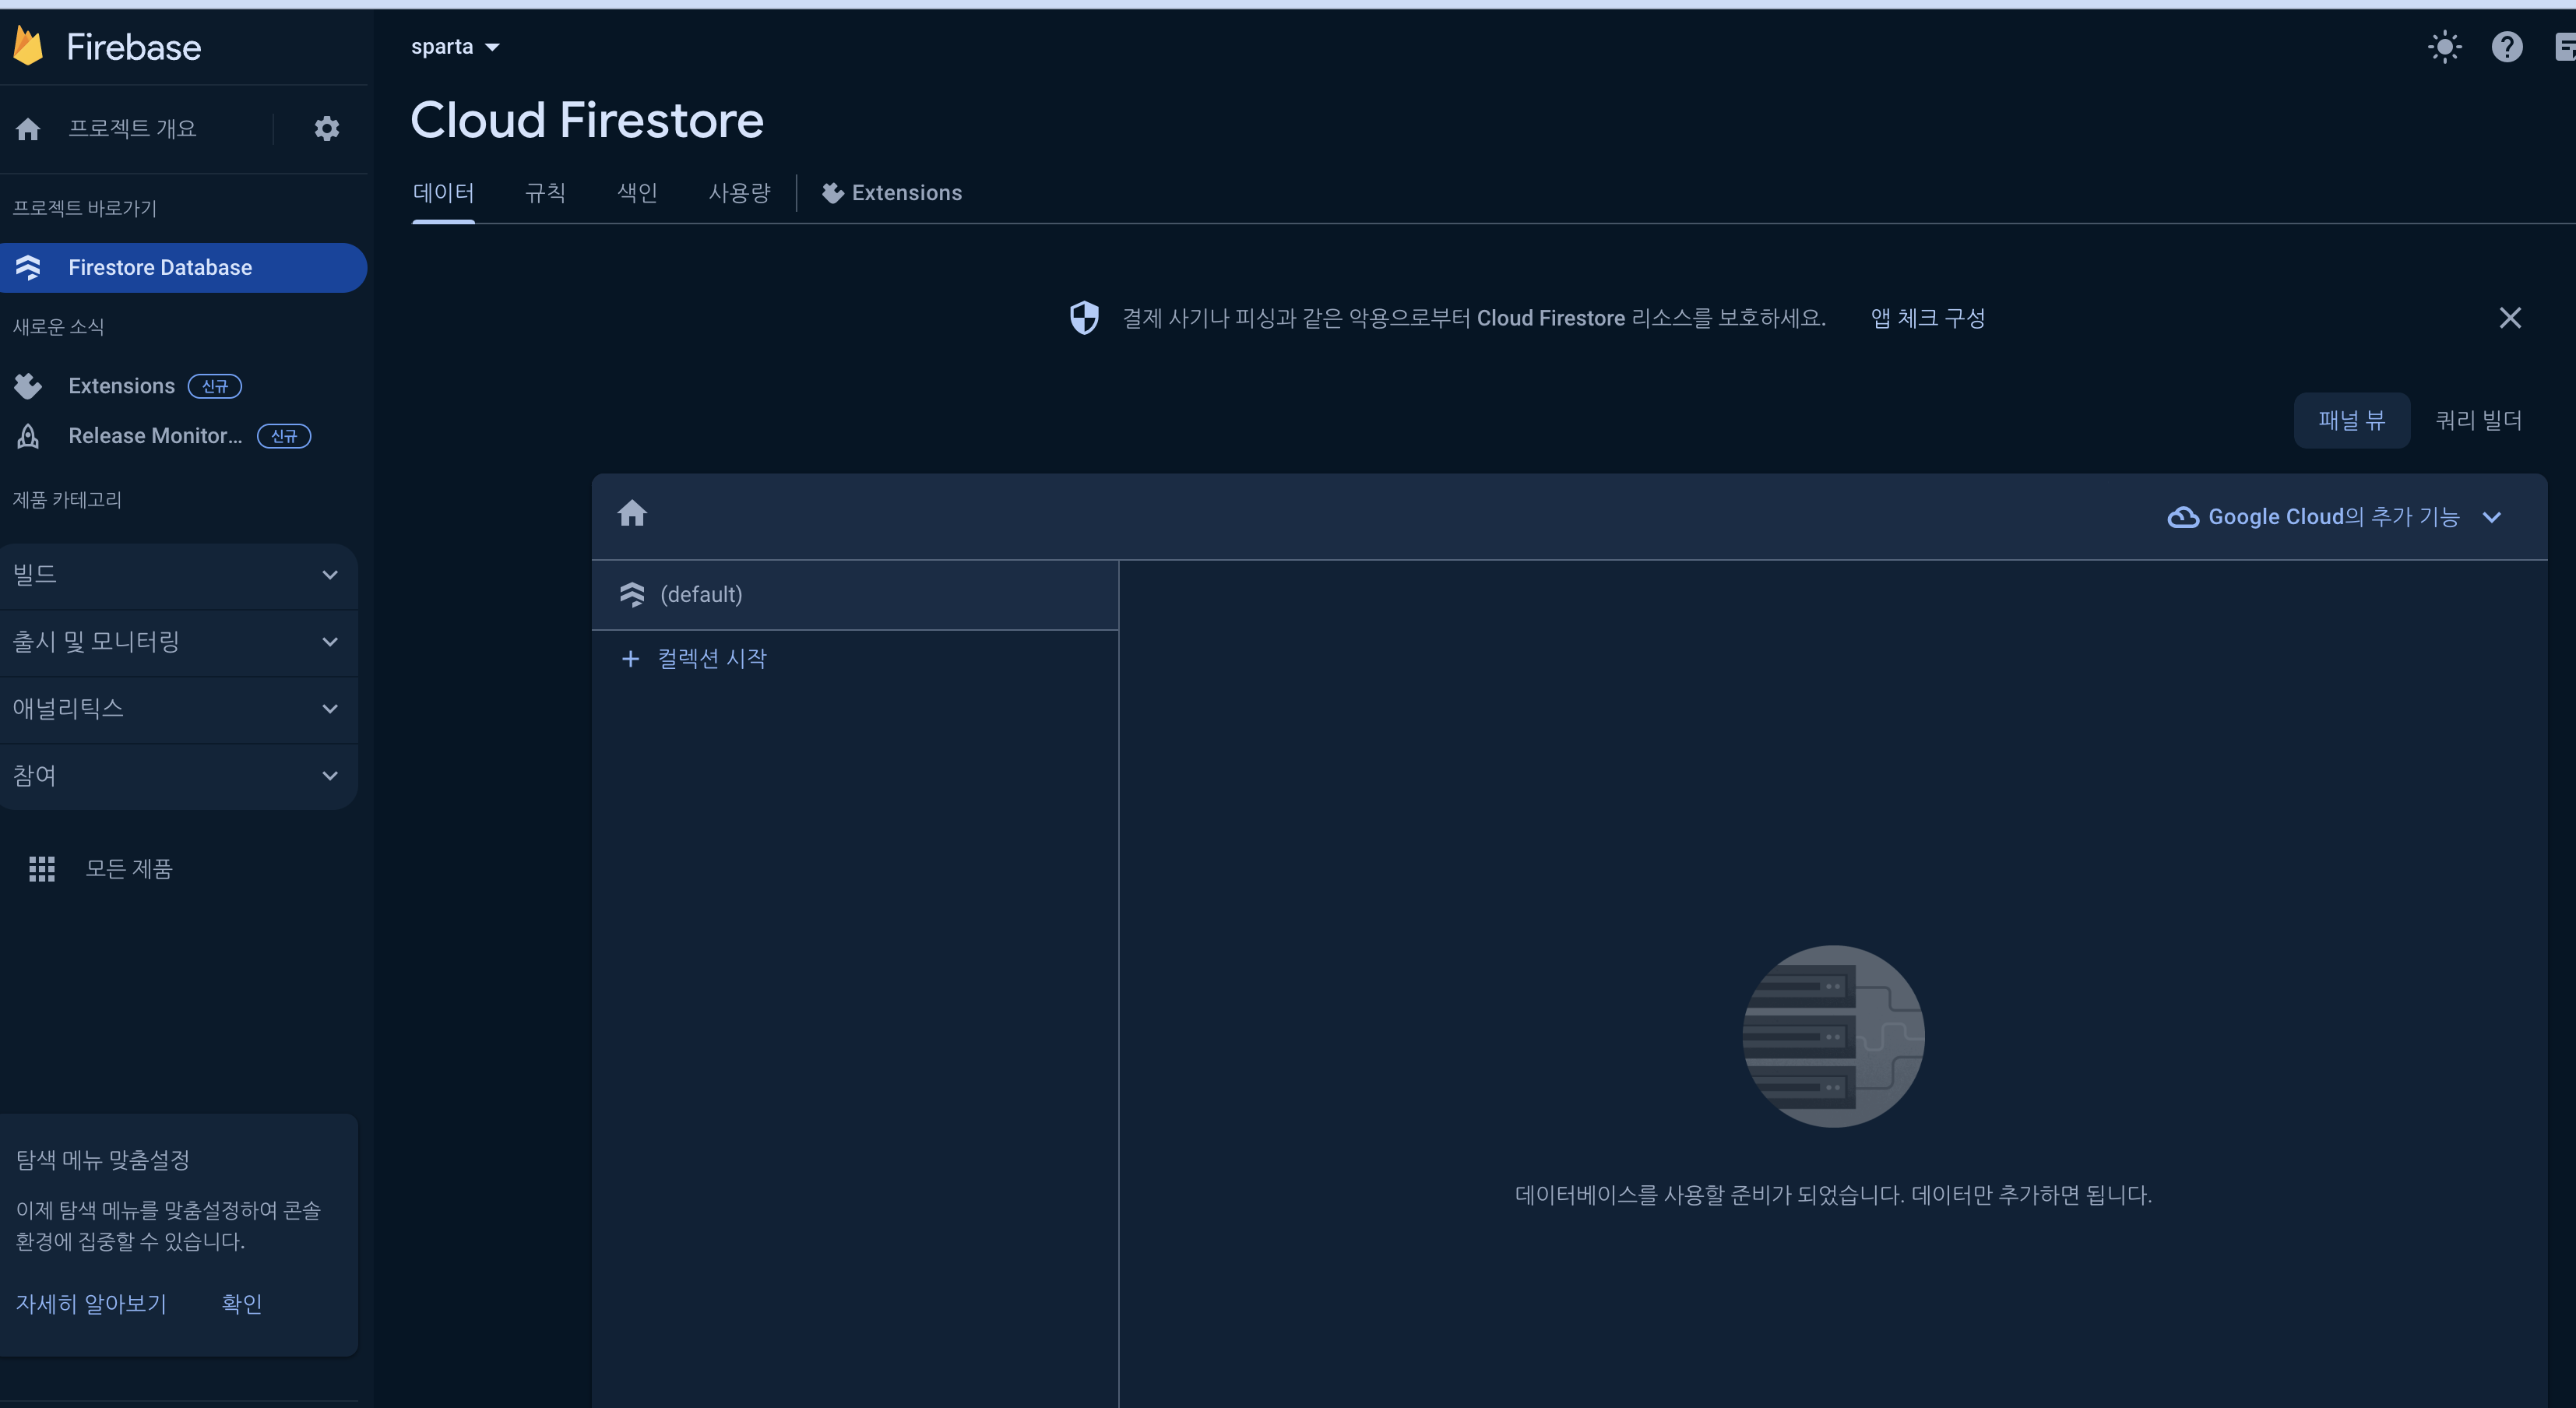Viewport: 2576px width, 1408px height.
Task: Click the Firebase flame logo
Action: click(28, 46)
